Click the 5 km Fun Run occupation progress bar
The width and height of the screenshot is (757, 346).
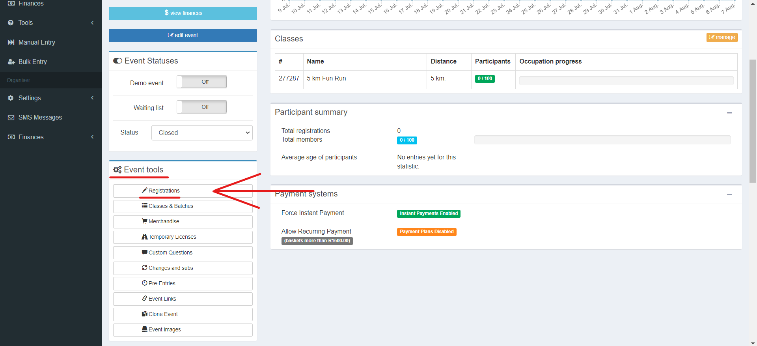[626, 80]
